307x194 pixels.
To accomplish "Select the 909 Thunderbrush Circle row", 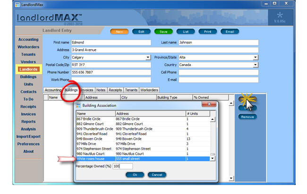I will point(143,129).
